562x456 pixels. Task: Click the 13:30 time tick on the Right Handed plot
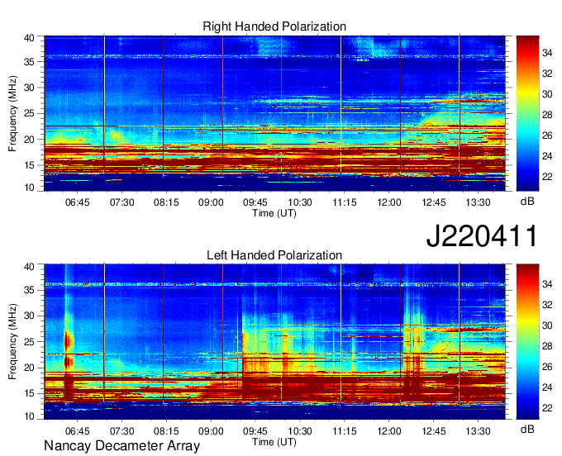479,202
